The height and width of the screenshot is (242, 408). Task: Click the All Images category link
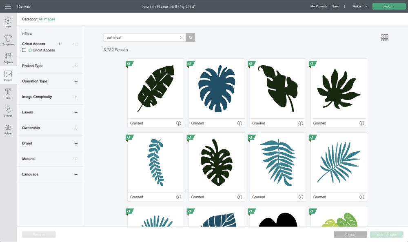pyautogui.click(x=47, y=19)
